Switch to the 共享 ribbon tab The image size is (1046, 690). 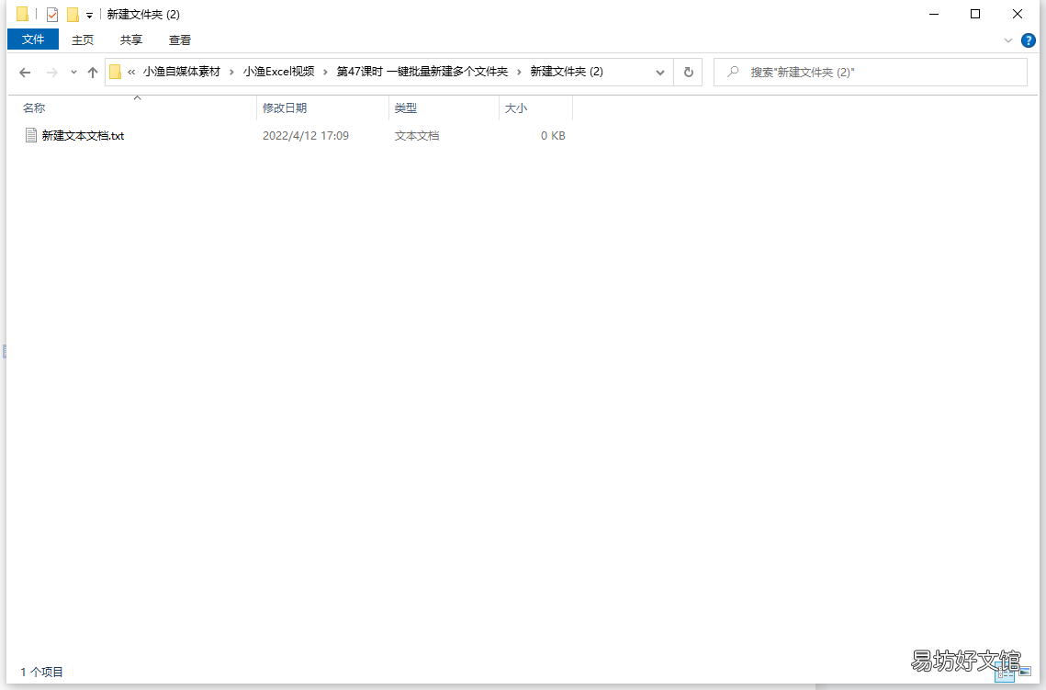(x=130, y=40)
